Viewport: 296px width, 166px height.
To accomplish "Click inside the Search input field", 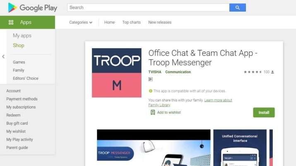I will 148,7.
